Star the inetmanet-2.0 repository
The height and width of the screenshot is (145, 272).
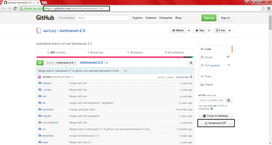[199, 30]
